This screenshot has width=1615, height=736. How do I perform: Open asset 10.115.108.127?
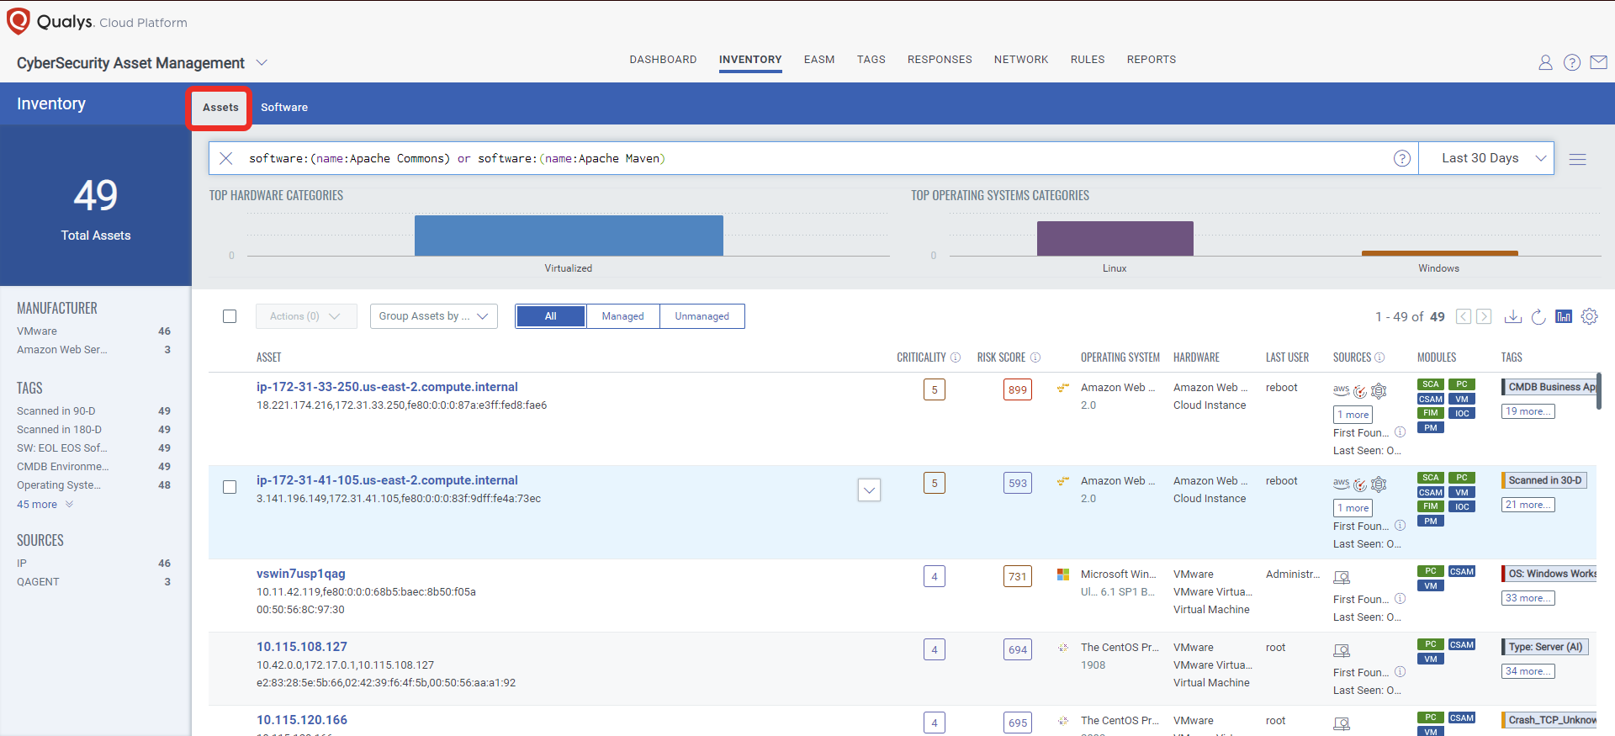(x=302, y=647)
